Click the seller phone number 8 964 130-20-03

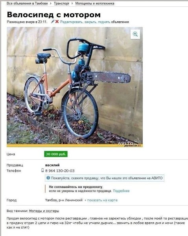[60, 171]
